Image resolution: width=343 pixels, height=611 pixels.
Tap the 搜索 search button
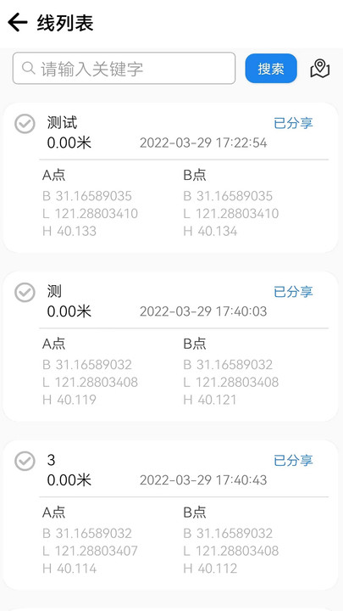[x=271, y=69]
